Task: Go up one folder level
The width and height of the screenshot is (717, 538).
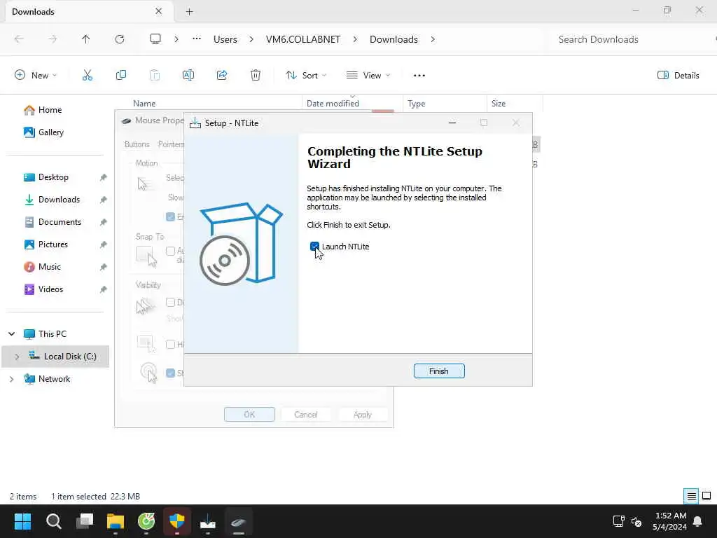Action: [x=86, y=39]
